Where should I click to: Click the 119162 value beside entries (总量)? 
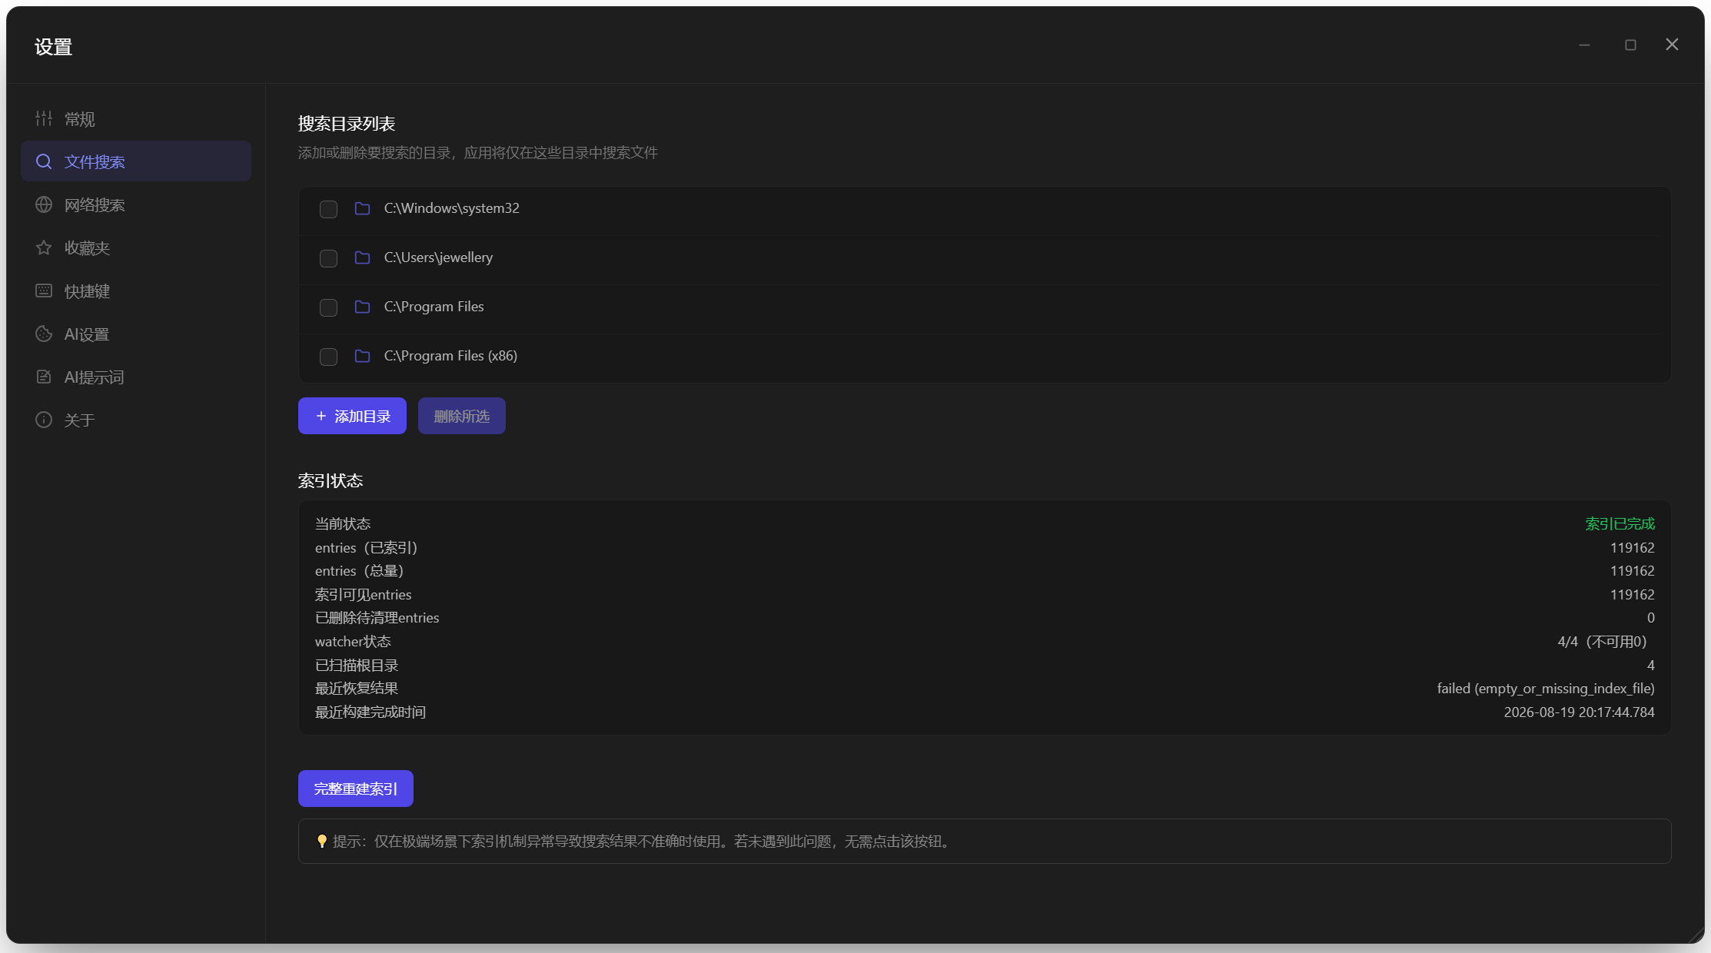(x=1632, y=571)
